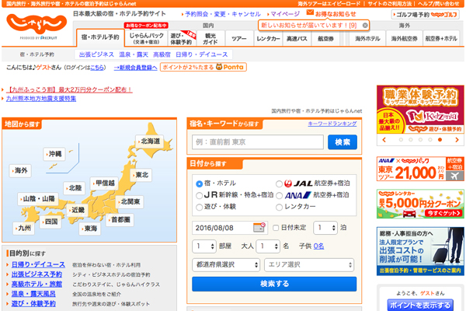Select 東北 region on the map
The width and height of the screenshot is (466, 311).
(x=141, y=175)
